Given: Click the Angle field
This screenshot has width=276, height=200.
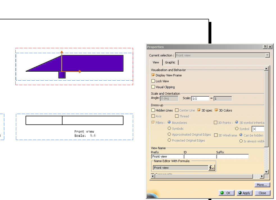Looking at the screenshot, I should point(169,99).
